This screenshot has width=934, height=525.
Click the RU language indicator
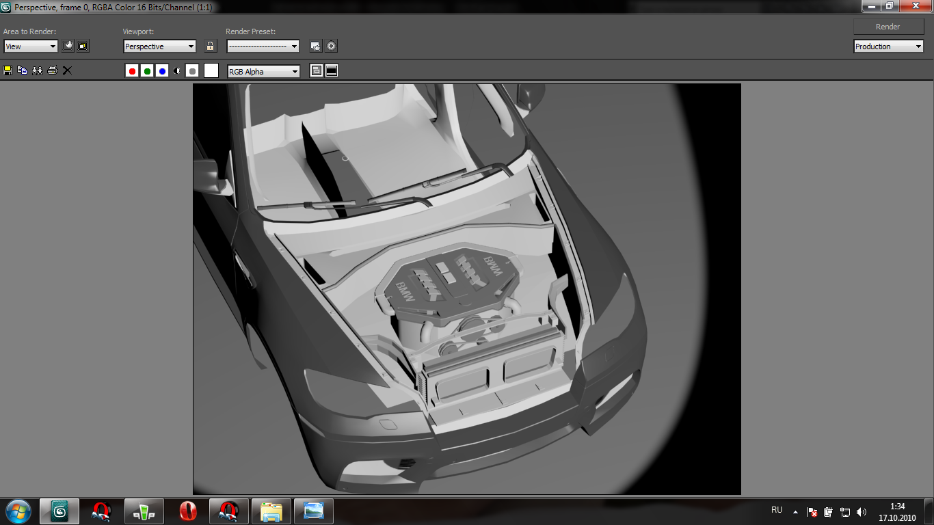777,510
